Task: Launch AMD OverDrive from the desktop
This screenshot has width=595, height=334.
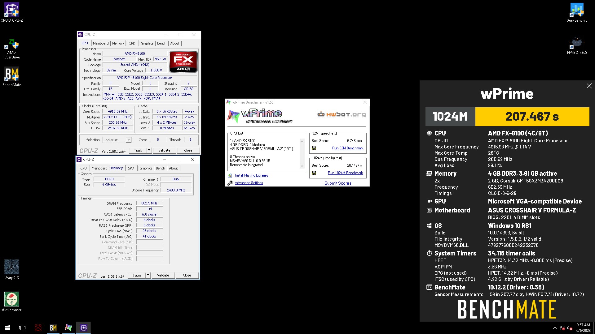Action: tap(12, 49)
